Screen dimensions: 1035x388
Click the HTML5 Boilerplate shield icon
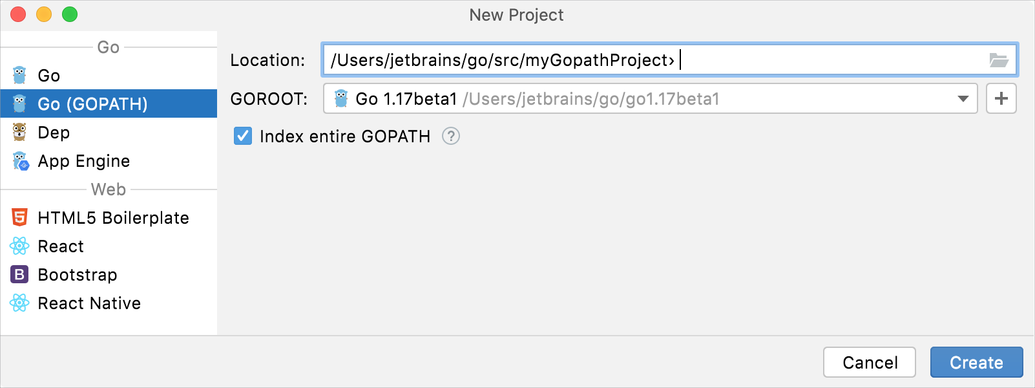19,218
